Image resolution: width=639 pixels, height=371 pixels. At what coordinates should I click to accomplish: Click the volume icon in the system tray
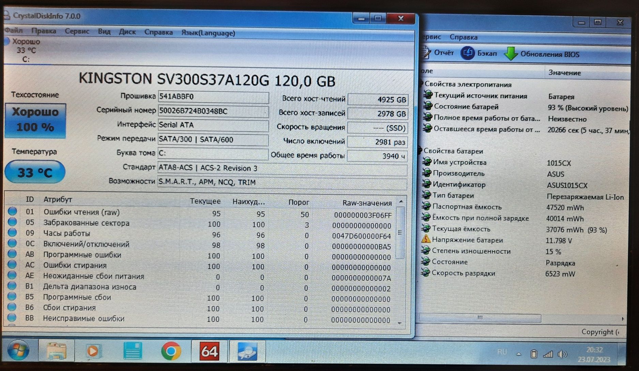[562, 355]
